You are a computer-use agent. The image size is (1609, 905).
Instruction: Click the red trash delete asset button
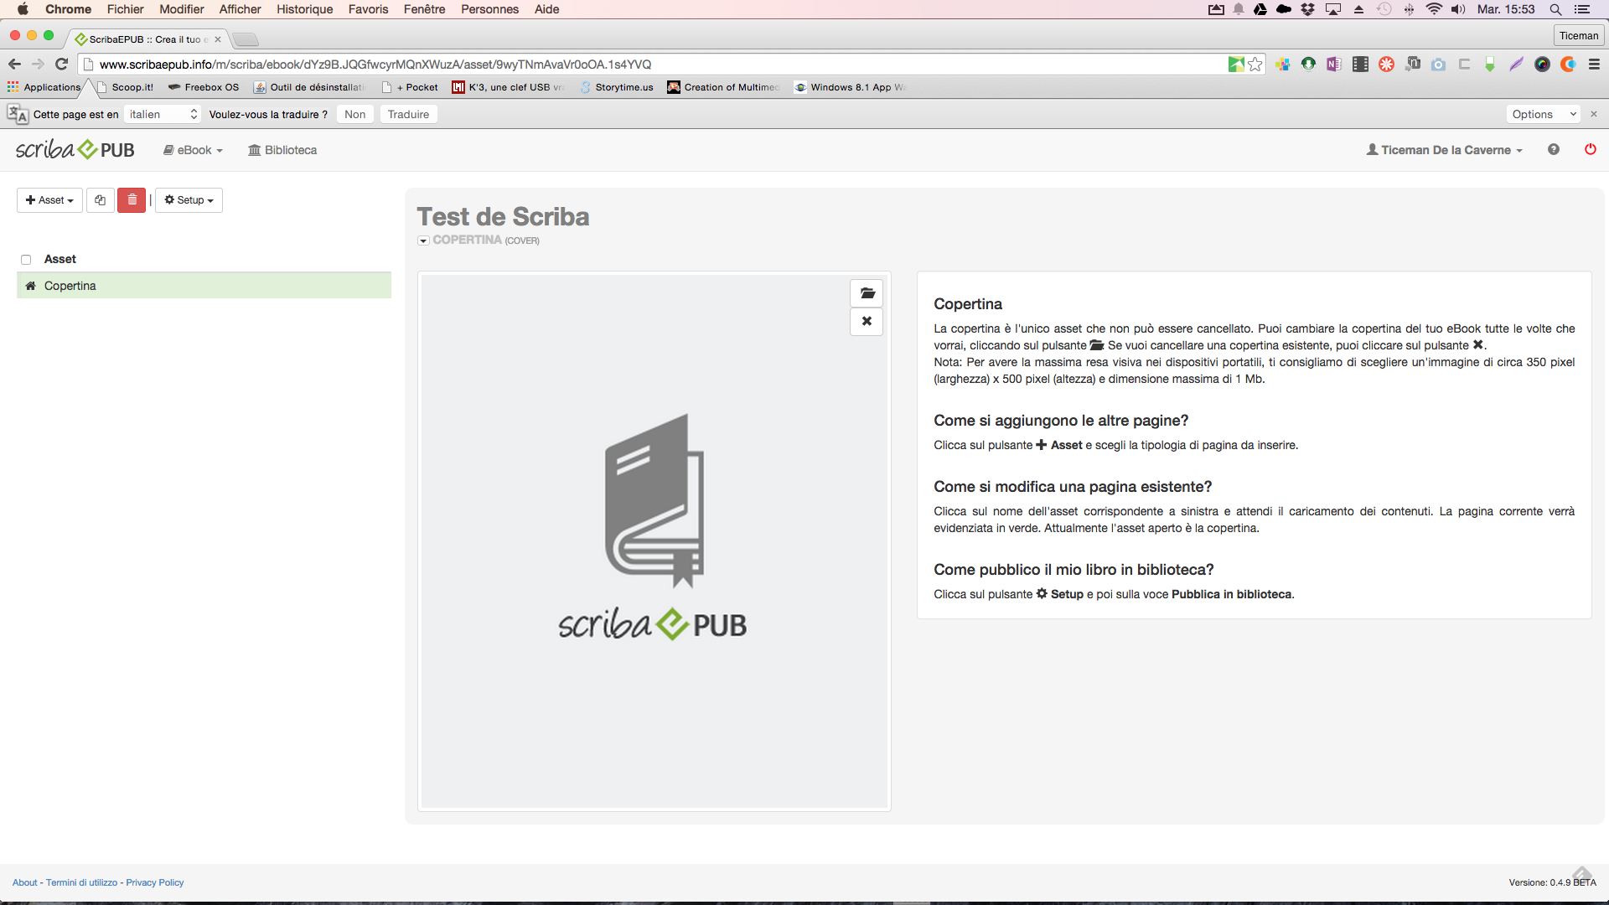coord(132,200)
